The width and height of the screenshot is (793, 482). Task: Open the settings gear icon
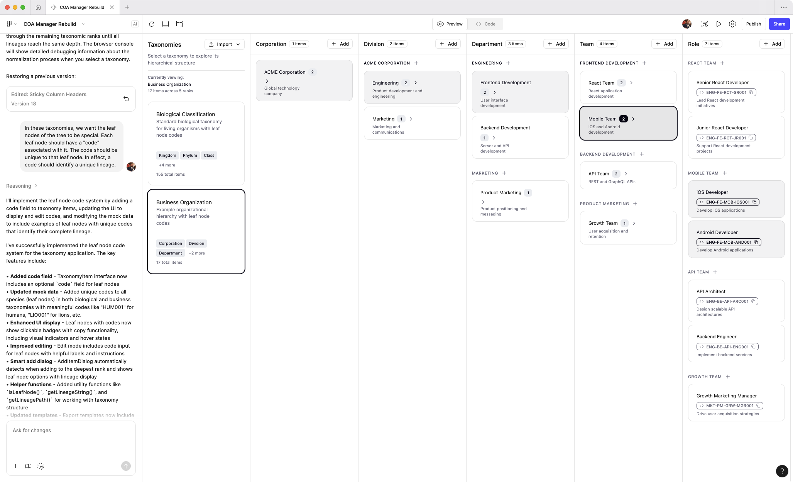point(732,24)
